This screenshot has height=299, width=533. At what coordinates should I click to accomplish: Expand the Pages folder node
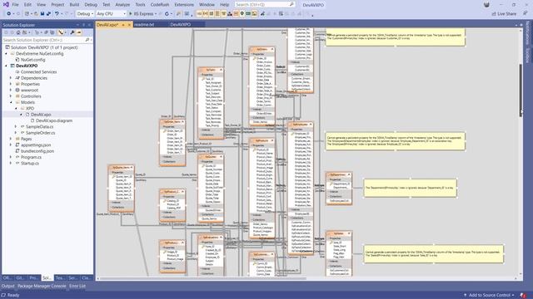click(x=11, y=139)
